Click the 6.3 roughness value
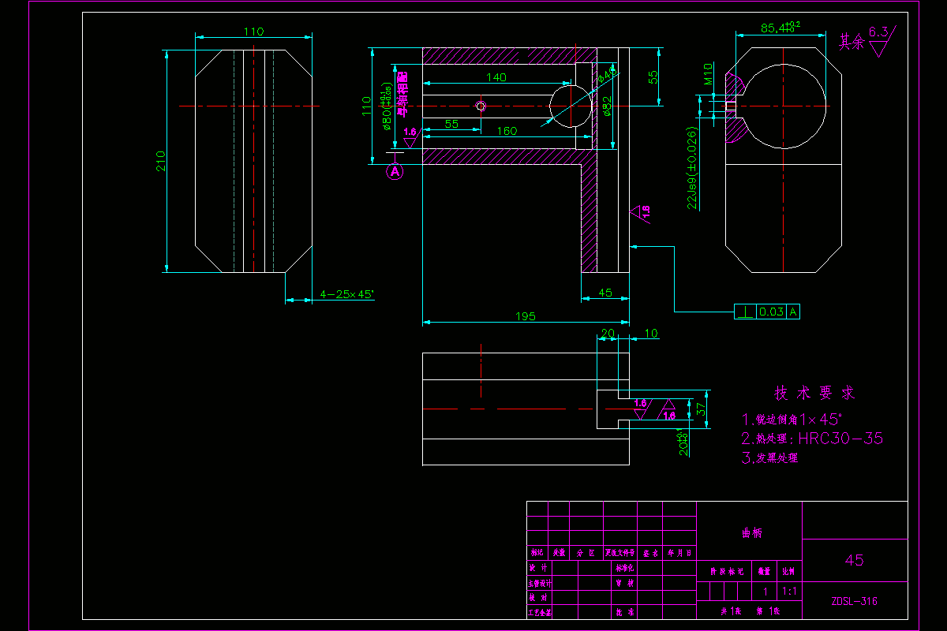Image resolution: width=947 pixels, height=631 pixels. click(x=878, y=32)
